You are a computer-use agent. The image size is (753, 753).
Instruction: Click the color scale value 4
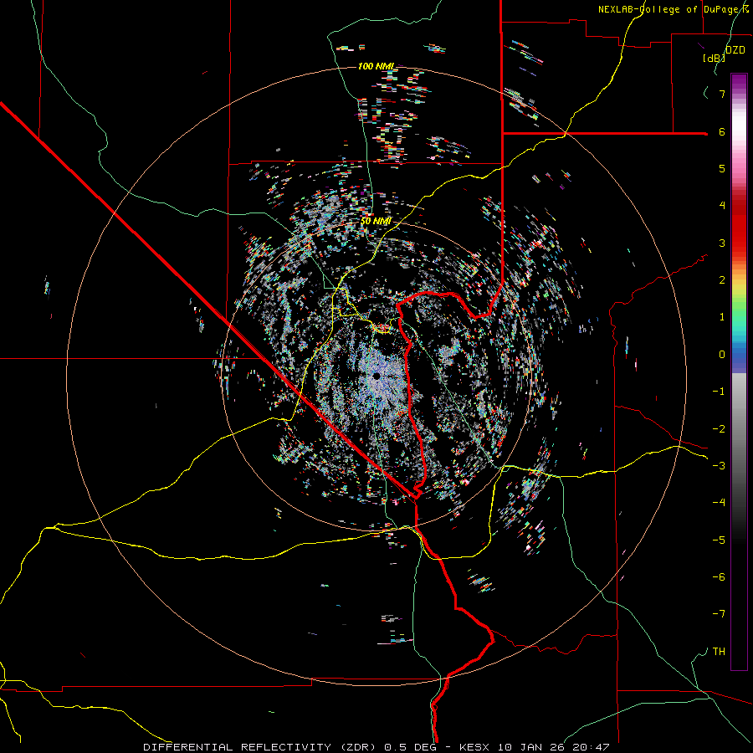click(x=722, y=206)
